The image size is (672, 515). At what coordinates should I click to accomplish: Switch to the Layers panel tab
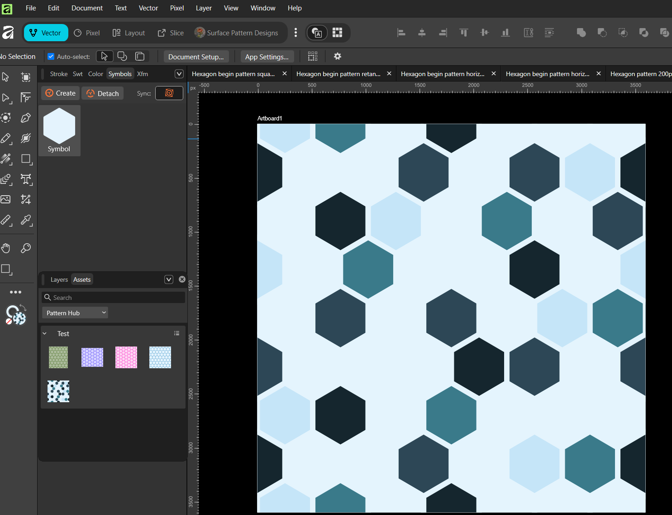point(59,279)
